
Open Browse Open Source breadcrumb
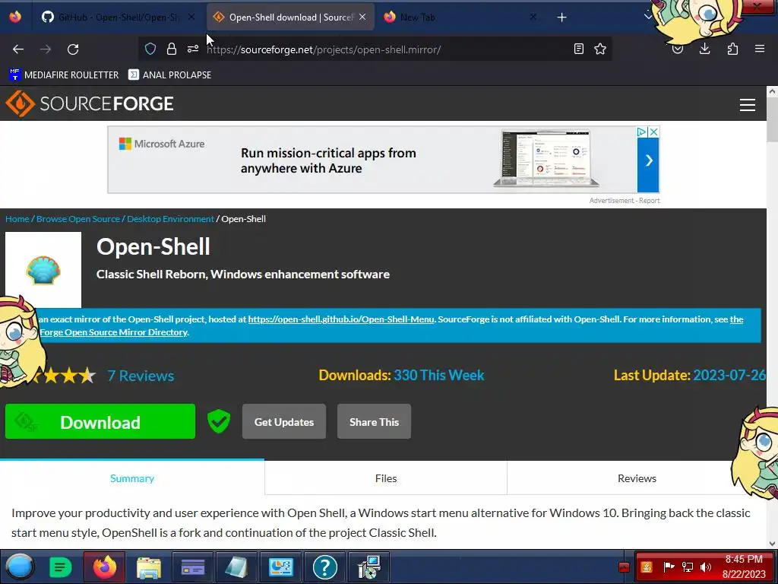coord(78,218)
